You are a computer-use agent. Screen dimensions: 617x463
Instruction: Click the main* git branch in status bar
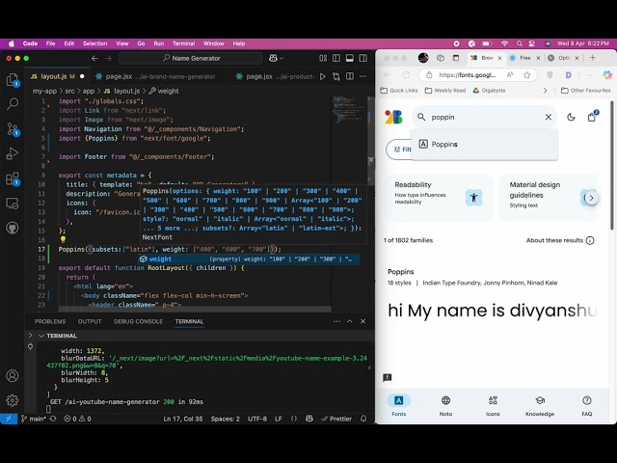click(34, 419)
